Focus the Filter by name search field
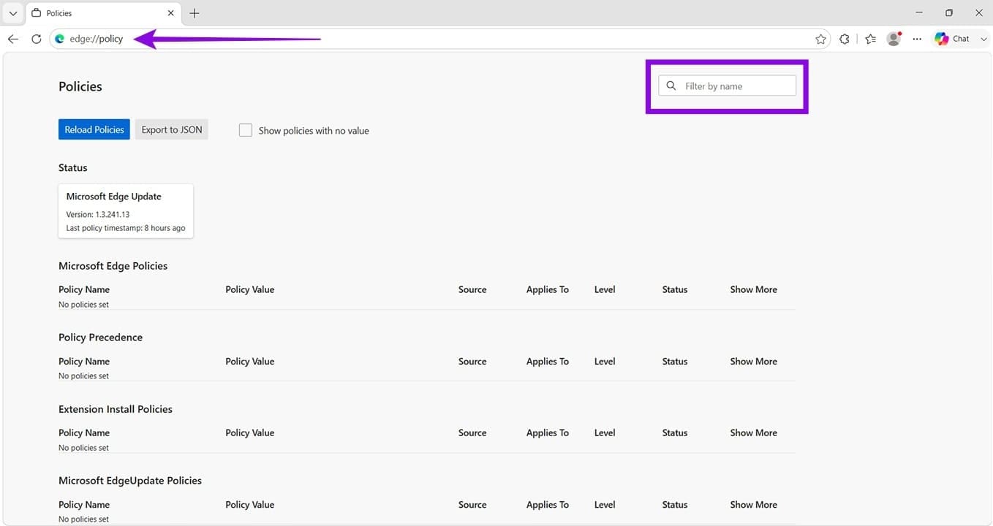993x526 pixels. 727,85
